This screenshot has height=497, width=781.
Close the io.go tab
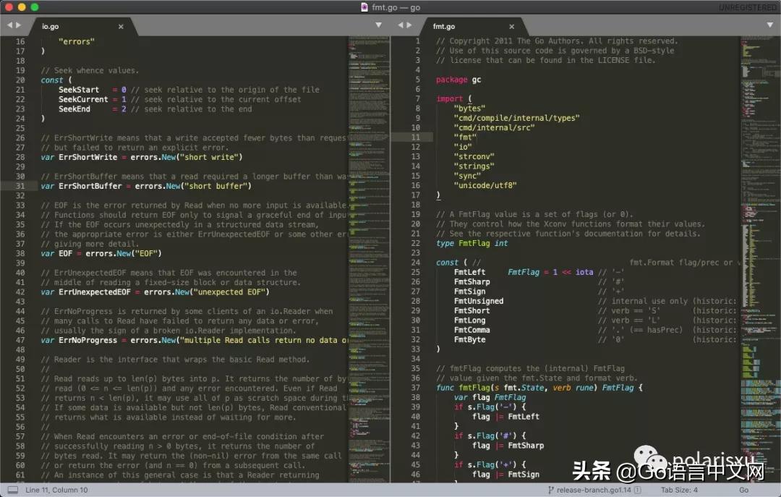point(121,27)
